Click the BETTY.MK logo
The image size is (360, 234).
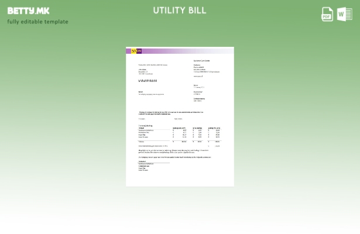tap(28, 11)
